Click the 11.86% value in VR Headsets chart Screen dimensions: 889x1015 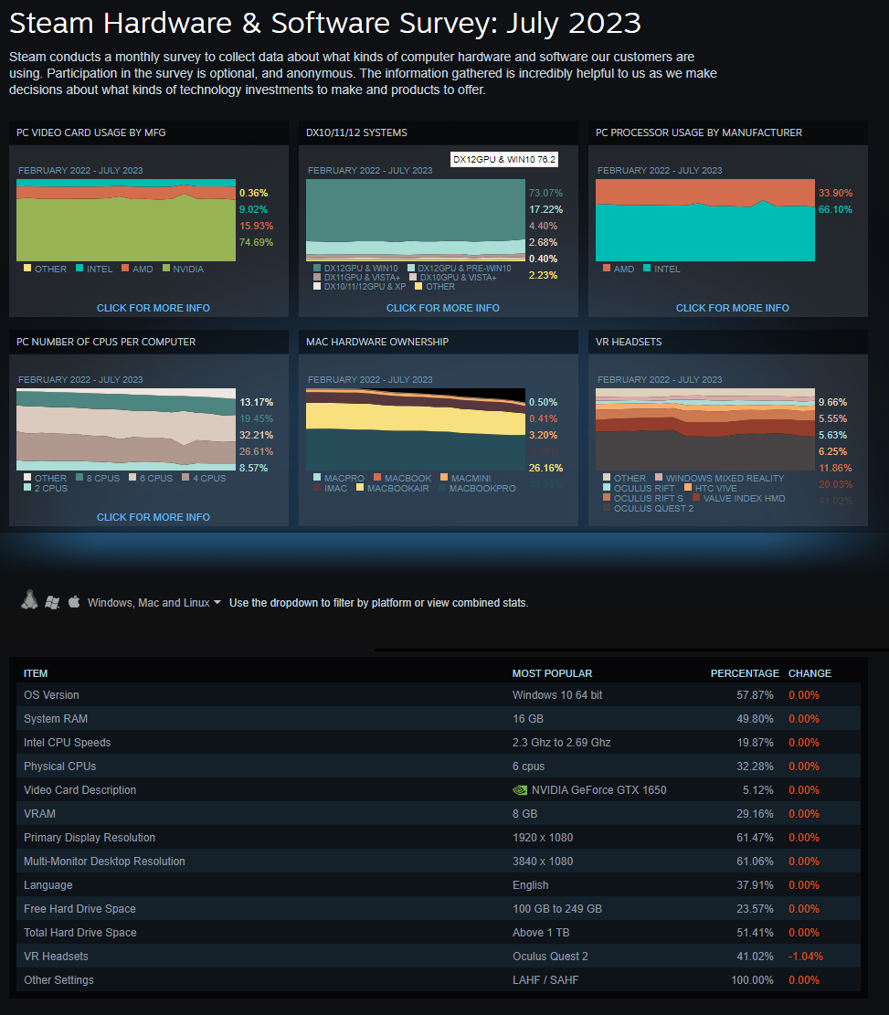coord(835,468)
